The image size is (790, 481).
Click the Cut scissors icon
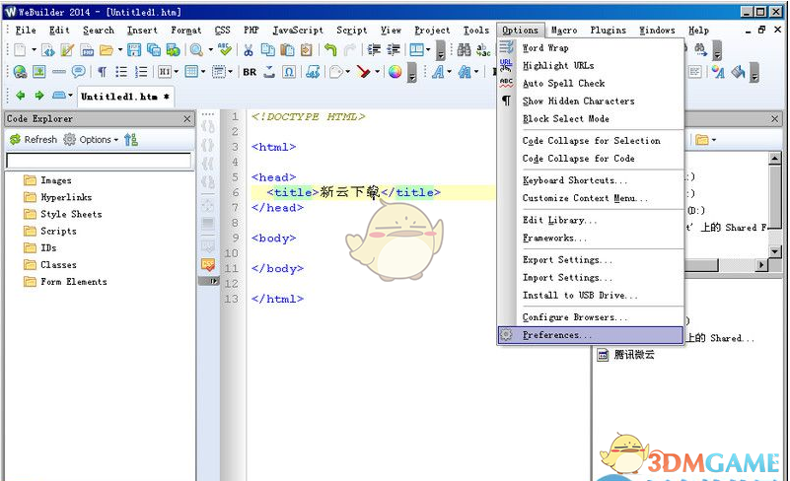point(248,49)
